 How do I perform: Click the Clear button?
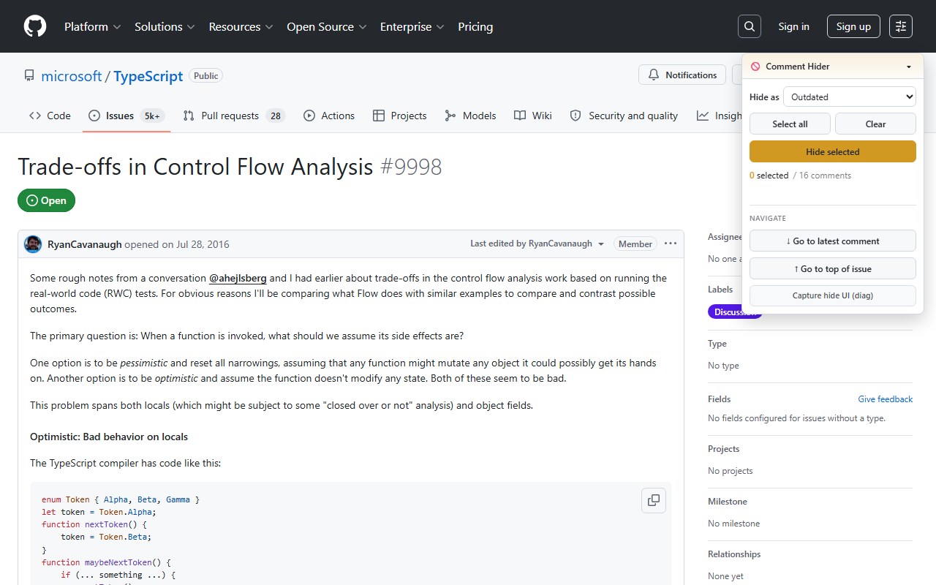875,124
